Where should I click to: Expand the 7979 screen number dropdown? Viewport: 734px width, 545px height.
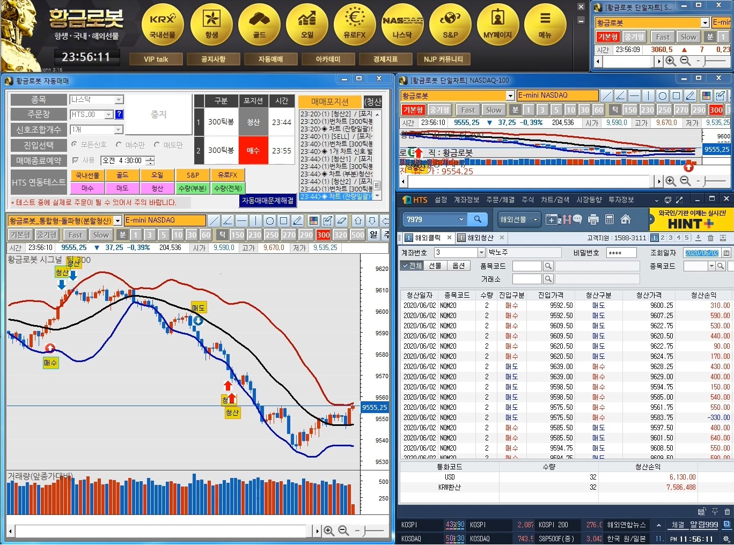(461, 219)
